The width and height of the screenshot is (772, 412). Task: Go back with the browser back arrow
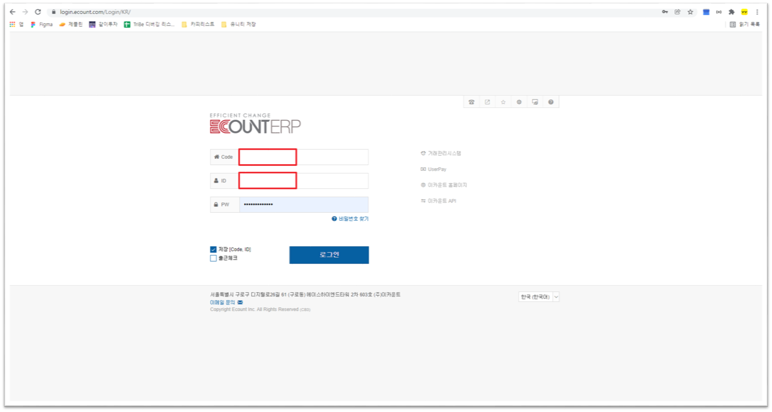click(12, 12)
